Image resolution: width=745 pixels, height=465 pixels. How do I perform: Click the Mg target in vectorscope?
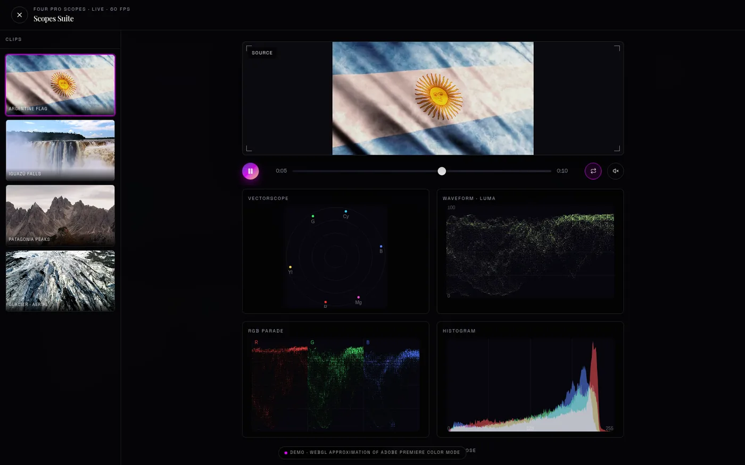(358, 300)
